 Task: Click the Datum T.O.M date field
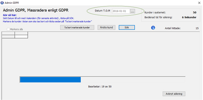coord(121,11)
